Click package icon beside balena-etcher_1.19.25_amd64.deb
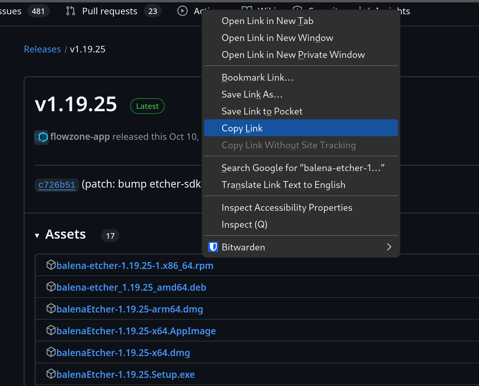 [51, 287]
